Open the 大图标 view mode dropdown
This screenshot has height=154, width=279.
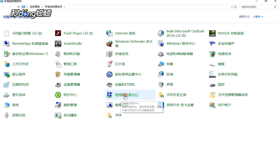(x=258, y=17)
